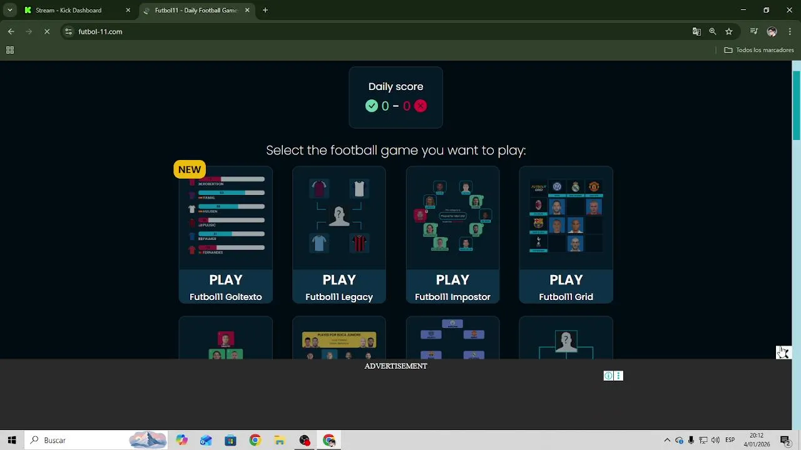The height and width of the screenshot is (450, 801).
Task: Open the Played for Boca Juniors game card
Action: point(339,338)
